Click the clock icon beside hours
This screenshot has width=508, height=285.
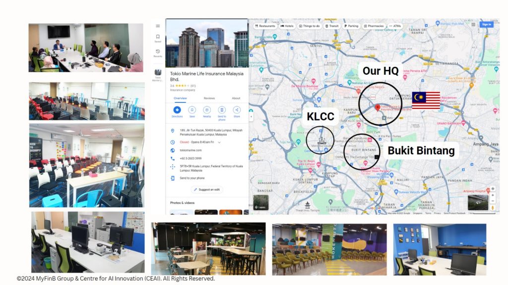(173, 142)
